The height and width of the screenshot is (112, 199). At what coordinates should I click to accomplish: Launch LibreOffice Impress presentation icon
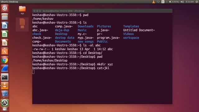[5, 43]
